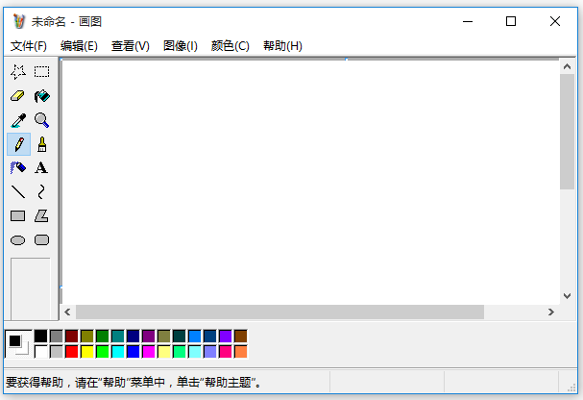
Task: Minimize the 画图 window
Action: click(468, 21)
